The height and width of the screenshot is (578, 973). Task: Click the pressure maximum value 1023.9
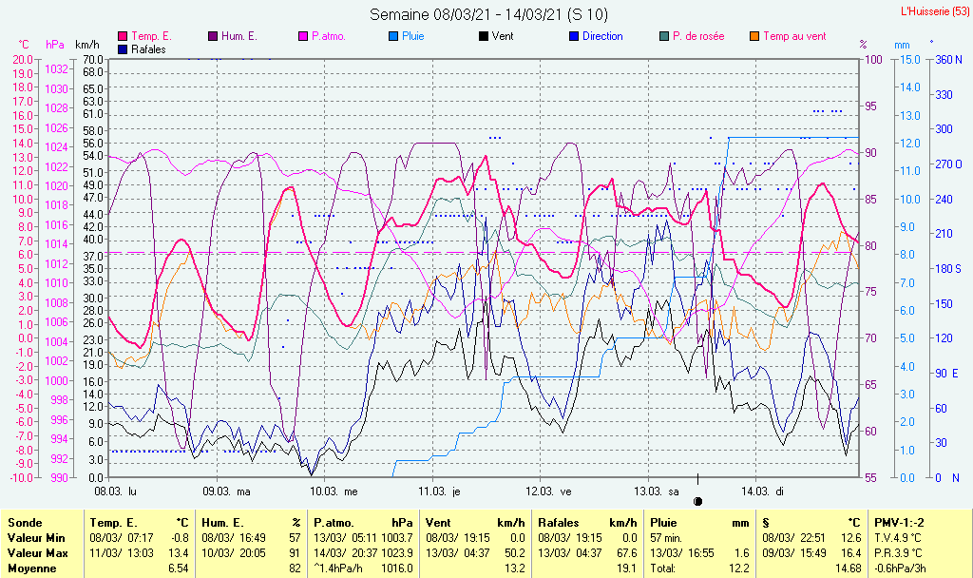click(x=397, y=553)
